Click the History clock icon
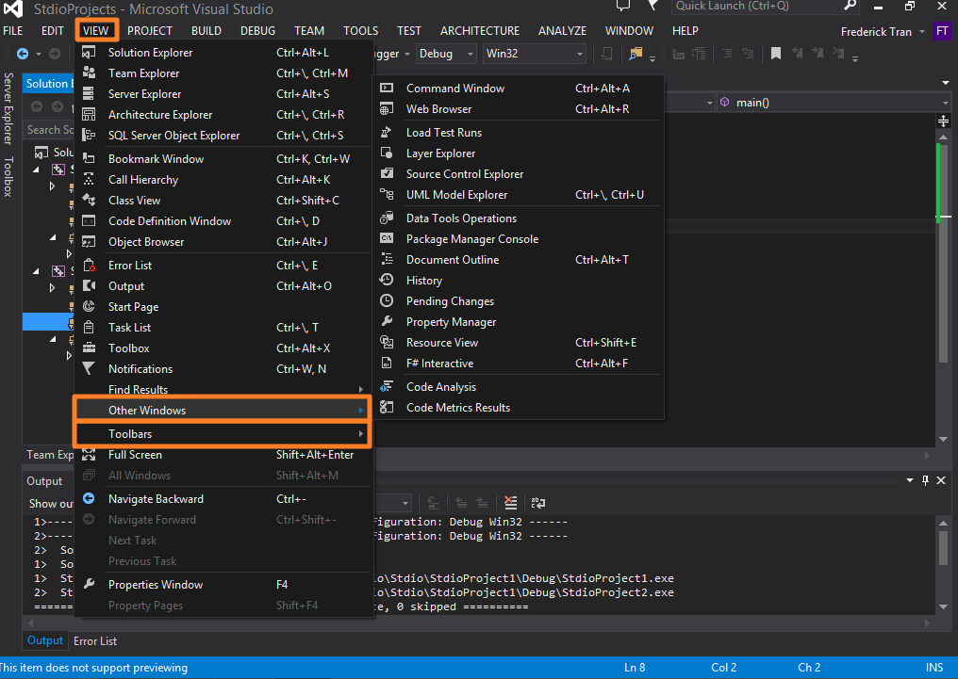958x679 pixels. pos(387,280)
